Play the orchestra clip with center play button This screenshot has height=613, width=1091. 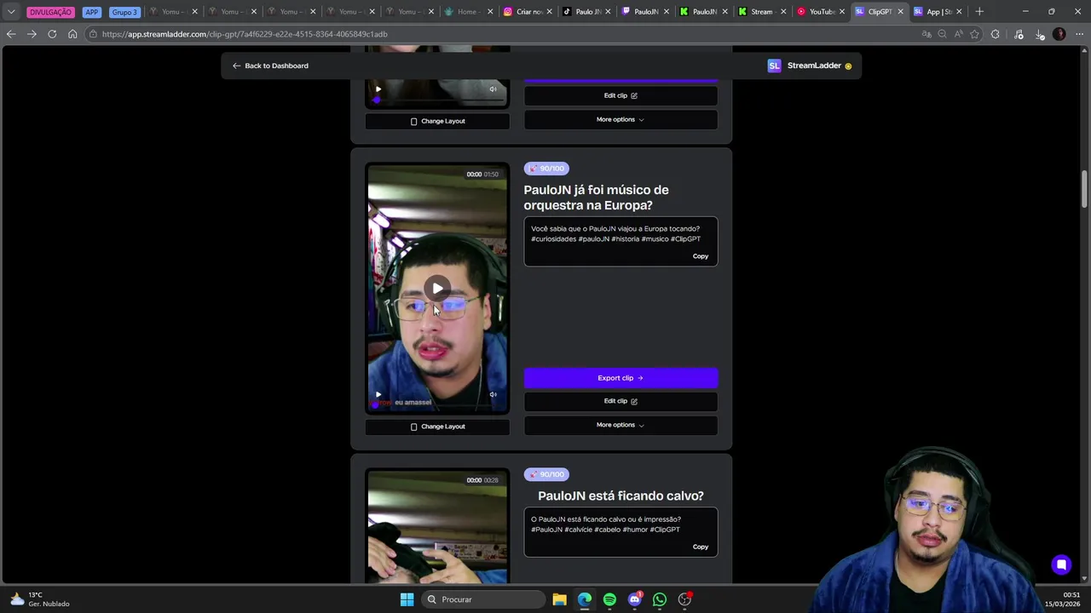click(x=437, y=289)
